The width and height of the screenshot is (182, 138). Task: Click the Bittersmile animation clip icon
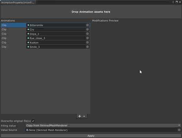point(28,25)
